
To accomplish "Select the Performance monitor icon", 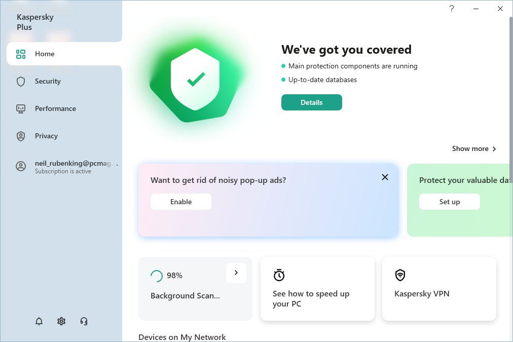I will (20, 108).
